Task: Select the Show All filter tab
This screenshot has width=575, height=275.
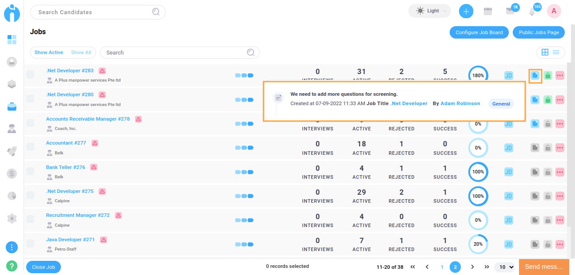Action: pyautogui.click(x=81, y=52)
